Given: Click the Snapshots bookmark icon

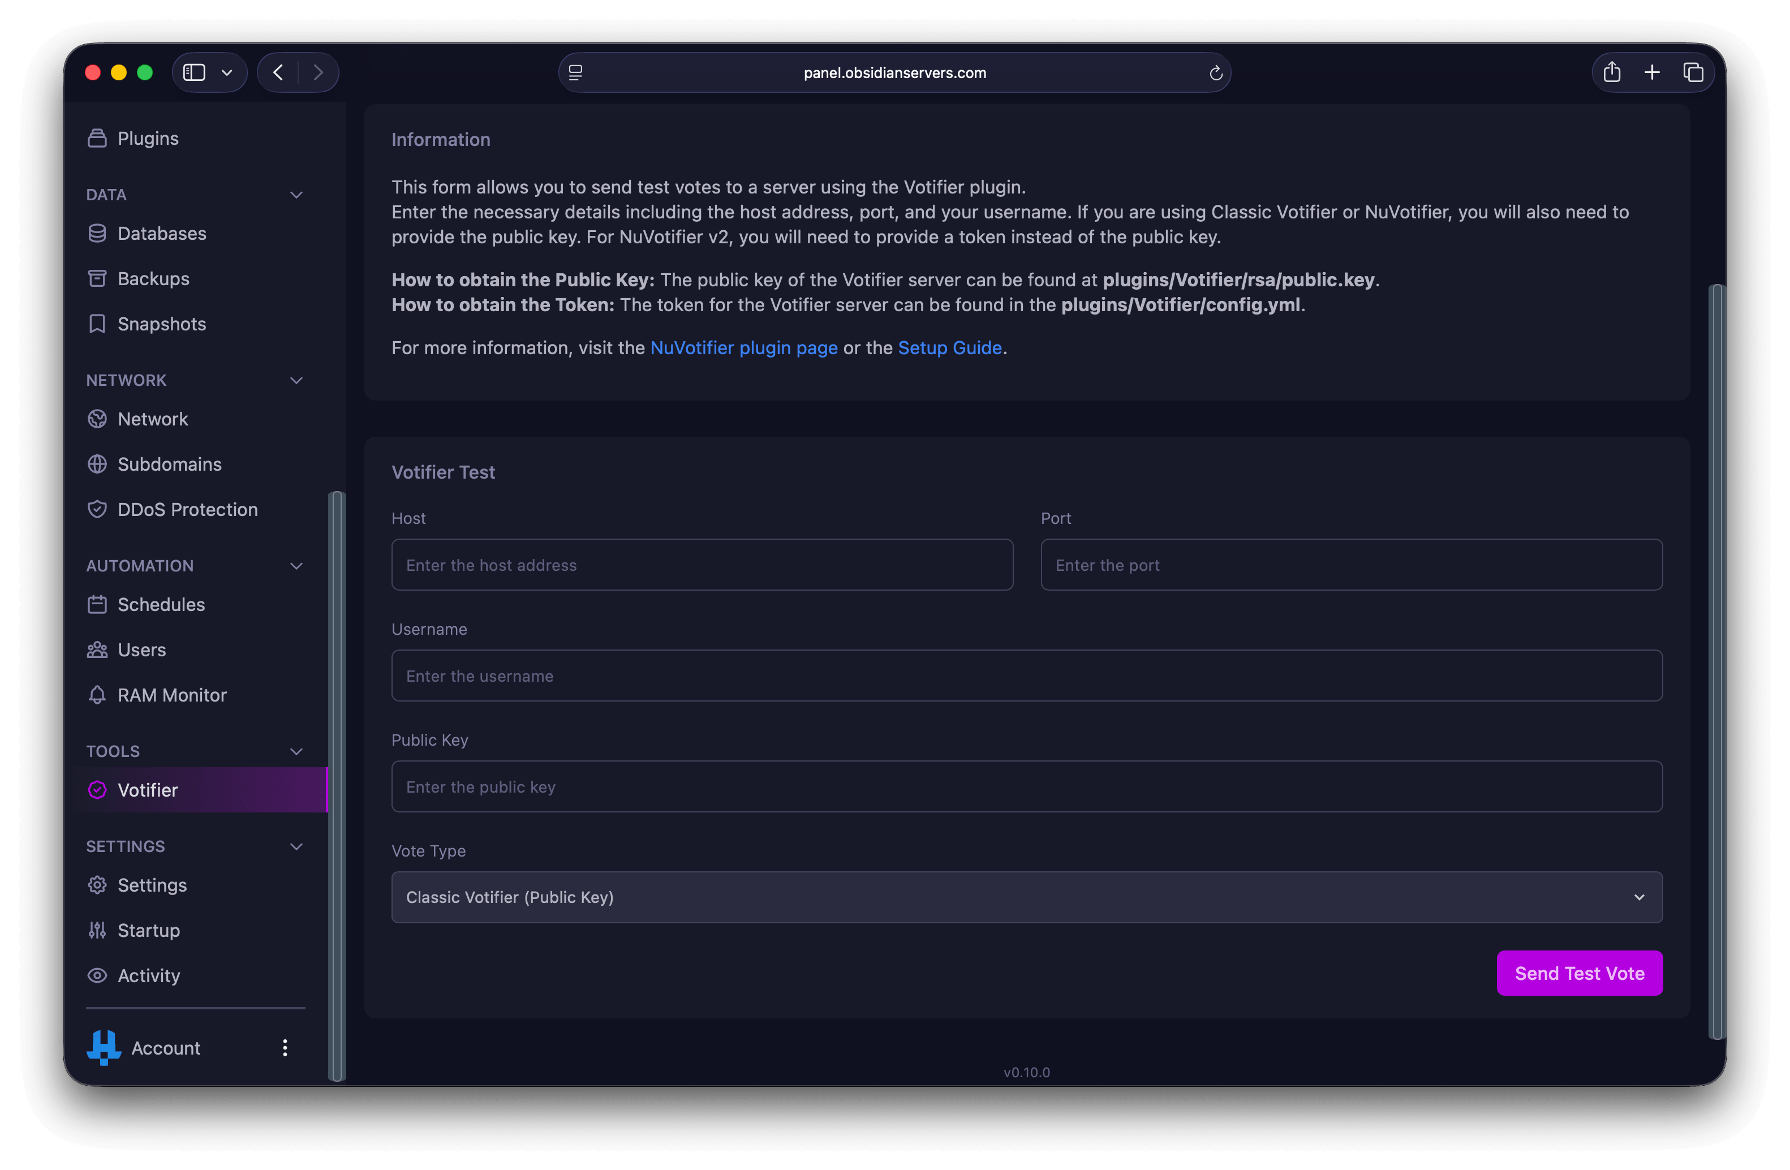Looking at the screenshot, I should 97,323.
